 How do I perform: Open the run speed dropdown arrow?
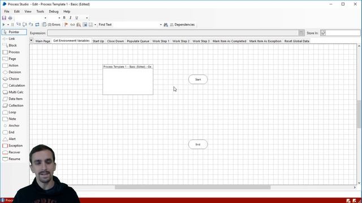click(8, 25)
